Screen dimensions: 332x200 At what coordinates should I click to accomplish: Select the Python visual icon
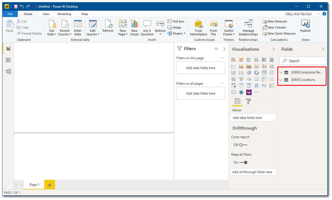coord(264,86)
